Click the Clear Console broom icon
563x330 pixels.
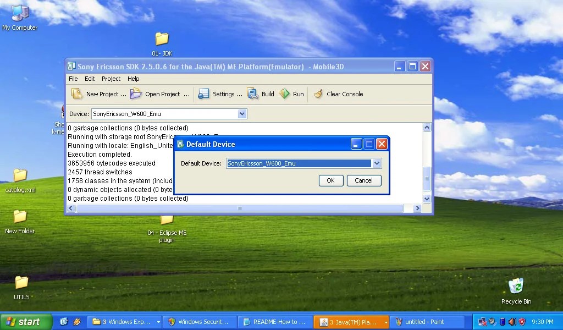click(x=318, y=94)
